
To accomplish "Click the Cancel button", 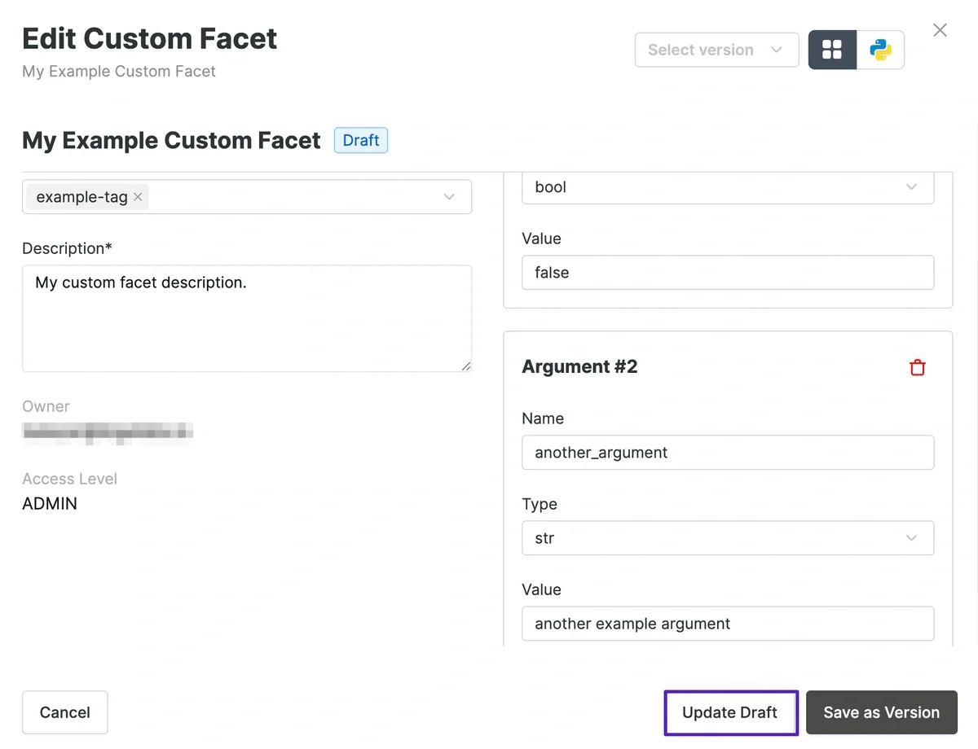I will [65, 712].
